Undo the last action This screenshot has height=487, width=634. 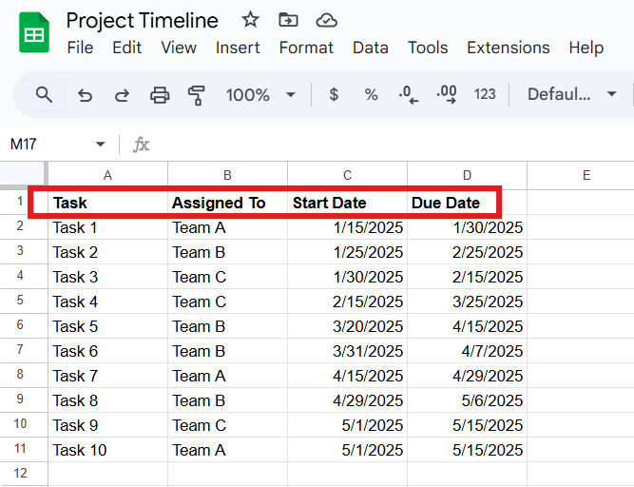pyautogui.click(x=85, y=94)
